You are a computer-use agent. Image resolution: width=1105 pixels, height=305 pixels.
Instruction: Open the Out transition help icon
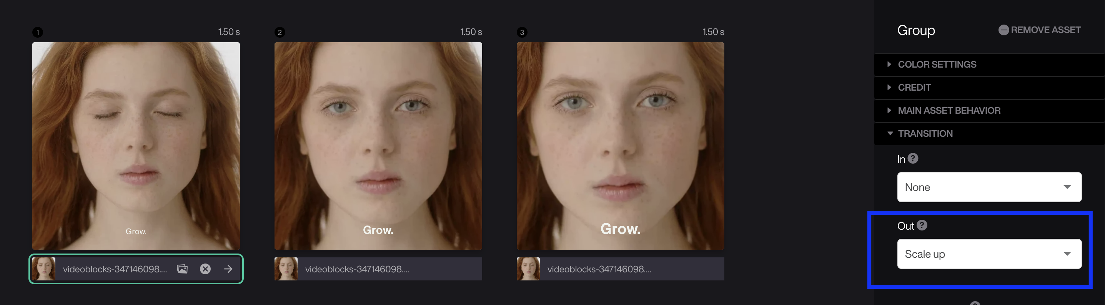pos(922,225)
